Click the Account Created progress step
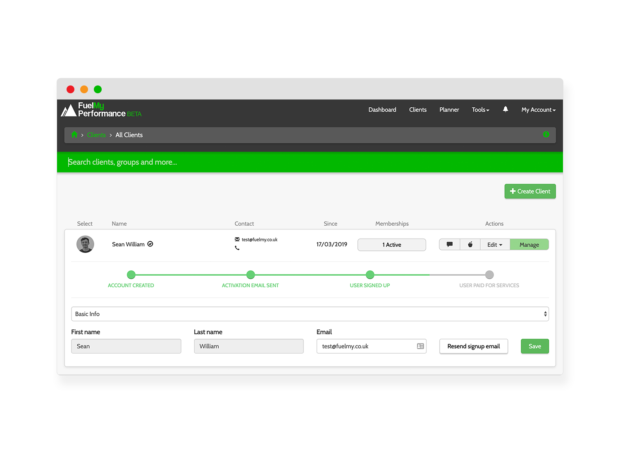Viewport: 620px width, 454px height. click(131, 274)
